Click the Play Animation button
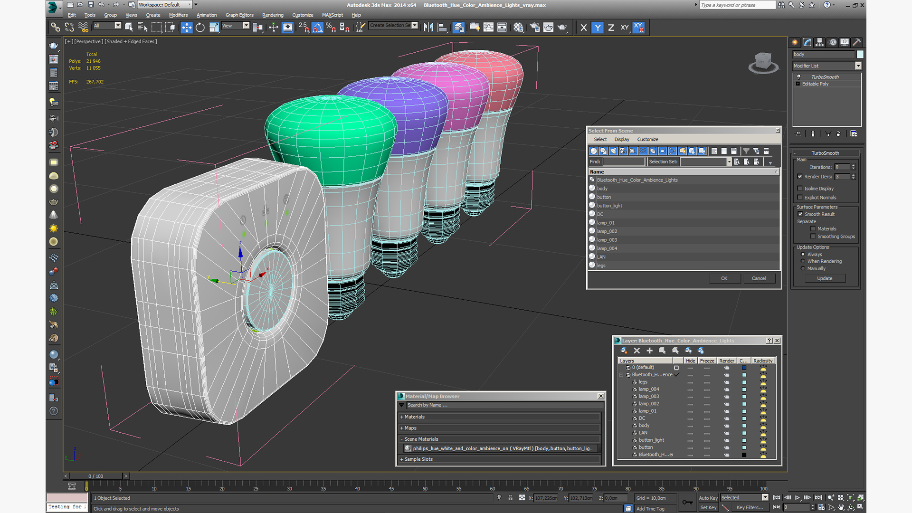 coord(798,497)
